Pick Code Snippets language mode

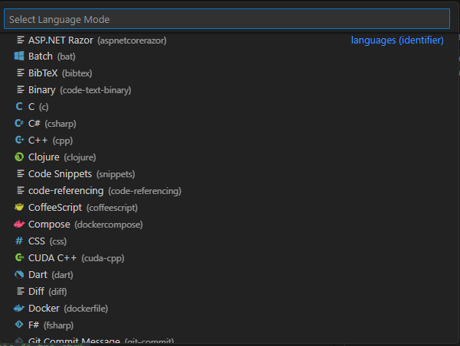pyautogui.click(x=230, y=174)
